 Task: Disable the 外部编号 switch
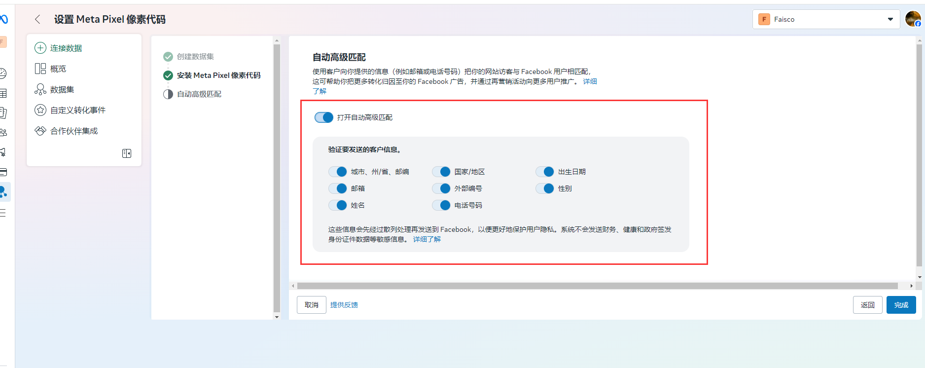click(441, 188)
